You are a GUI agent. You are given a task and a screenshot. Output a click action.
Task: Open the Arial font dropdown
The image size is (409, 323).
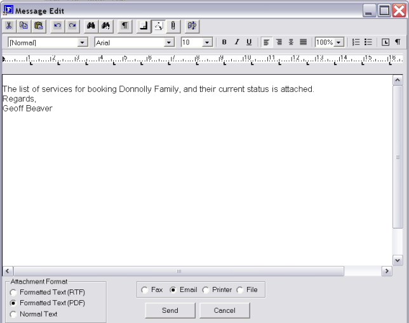tap(169, 42)
